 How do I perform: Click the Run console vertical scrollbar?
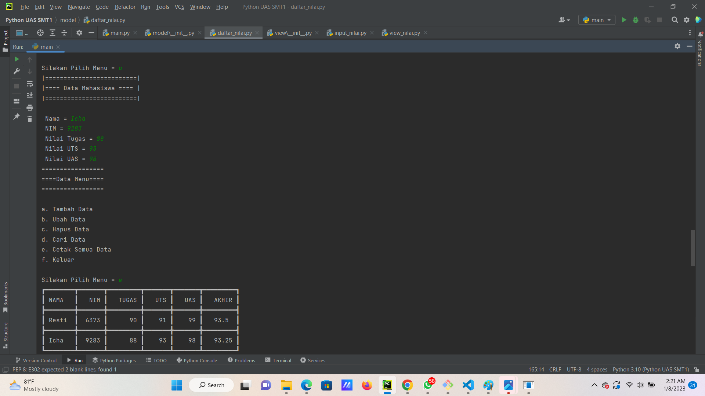pyautogui.click(x=693, y=248)
